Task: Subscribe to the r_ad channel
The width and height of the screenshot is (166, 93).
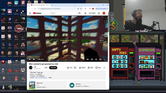Action: tap(53, 68)
